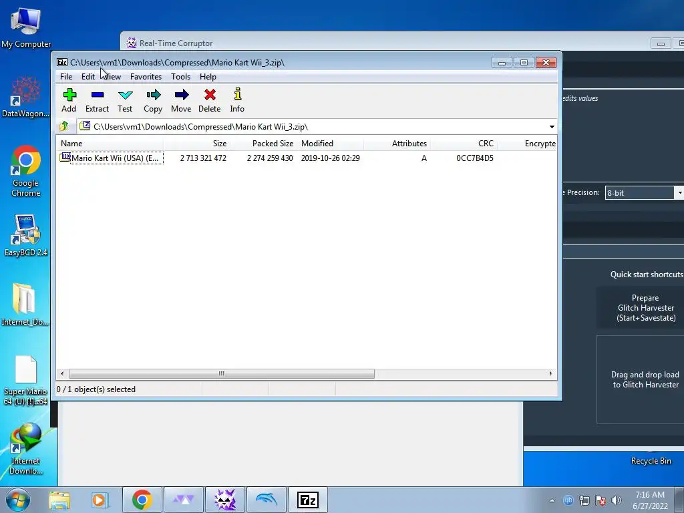This screenshot has height=513, width=684.
Task: Open the Google Chrome desktop shortcut
Action: click(26, 171)
